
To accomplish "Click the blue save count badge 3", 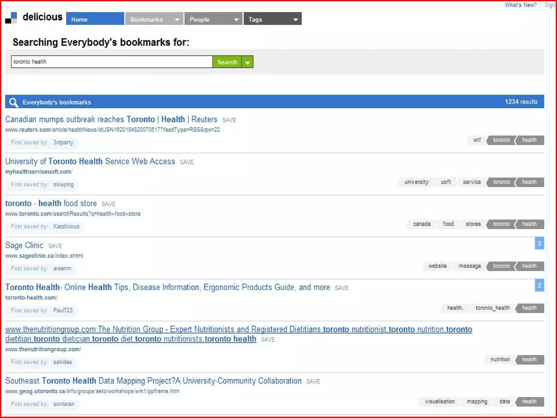I will pyautogui.click(x=539, y=243).
